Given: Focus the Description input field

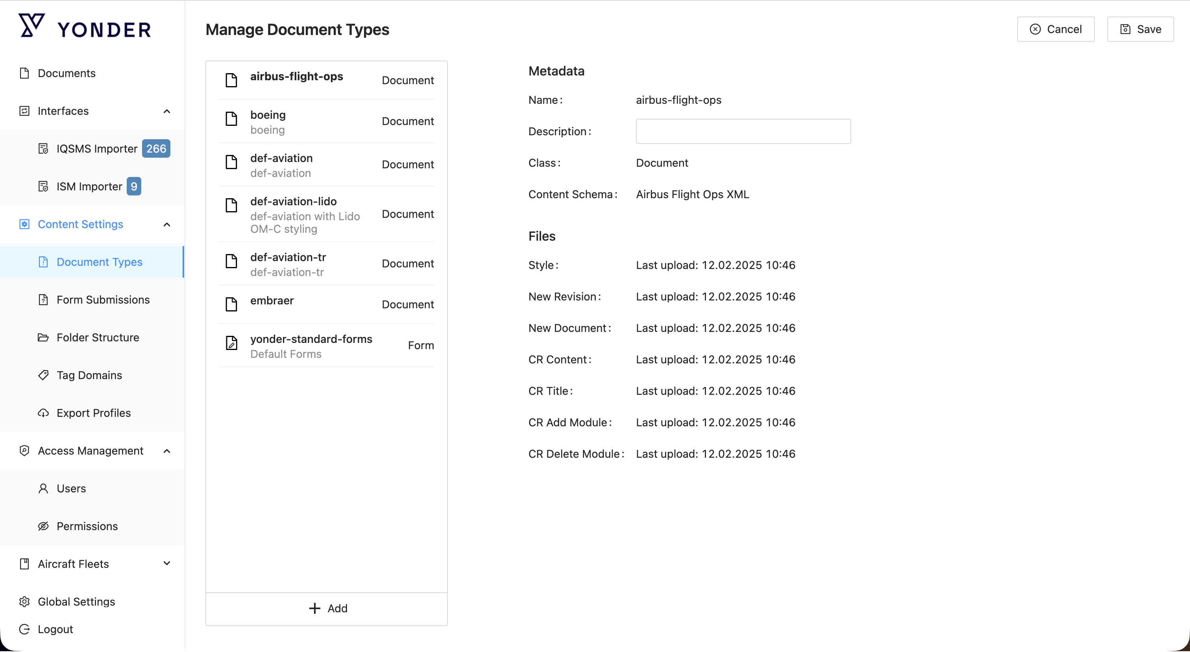Looking at the screenshot, I should [x=743, y=131].
